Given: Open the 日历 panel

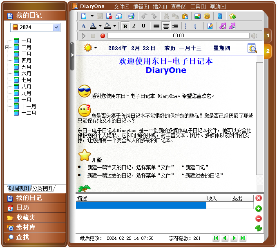Looking at the screenshot, I should 35,208.
